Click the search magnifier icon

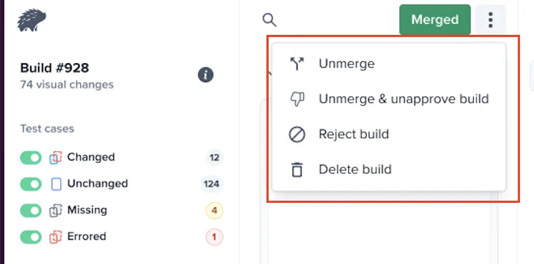click(269, 20)
